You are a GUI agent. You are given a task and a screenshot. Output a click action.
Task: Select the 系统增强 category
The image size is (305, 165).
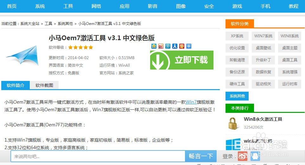coord(289,72)
